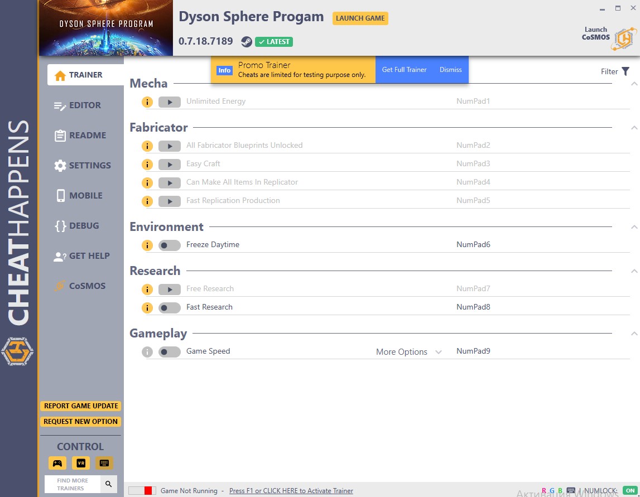Collapse the Fabricator section
This screenshot has height=497, width=640.
634,128
